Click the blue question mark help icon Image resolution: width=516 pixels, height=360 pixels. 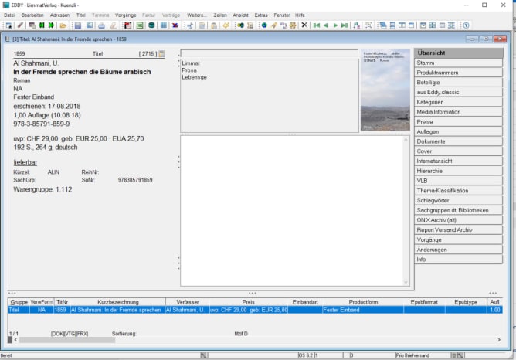pyautogui.click(x=466, y=25)
